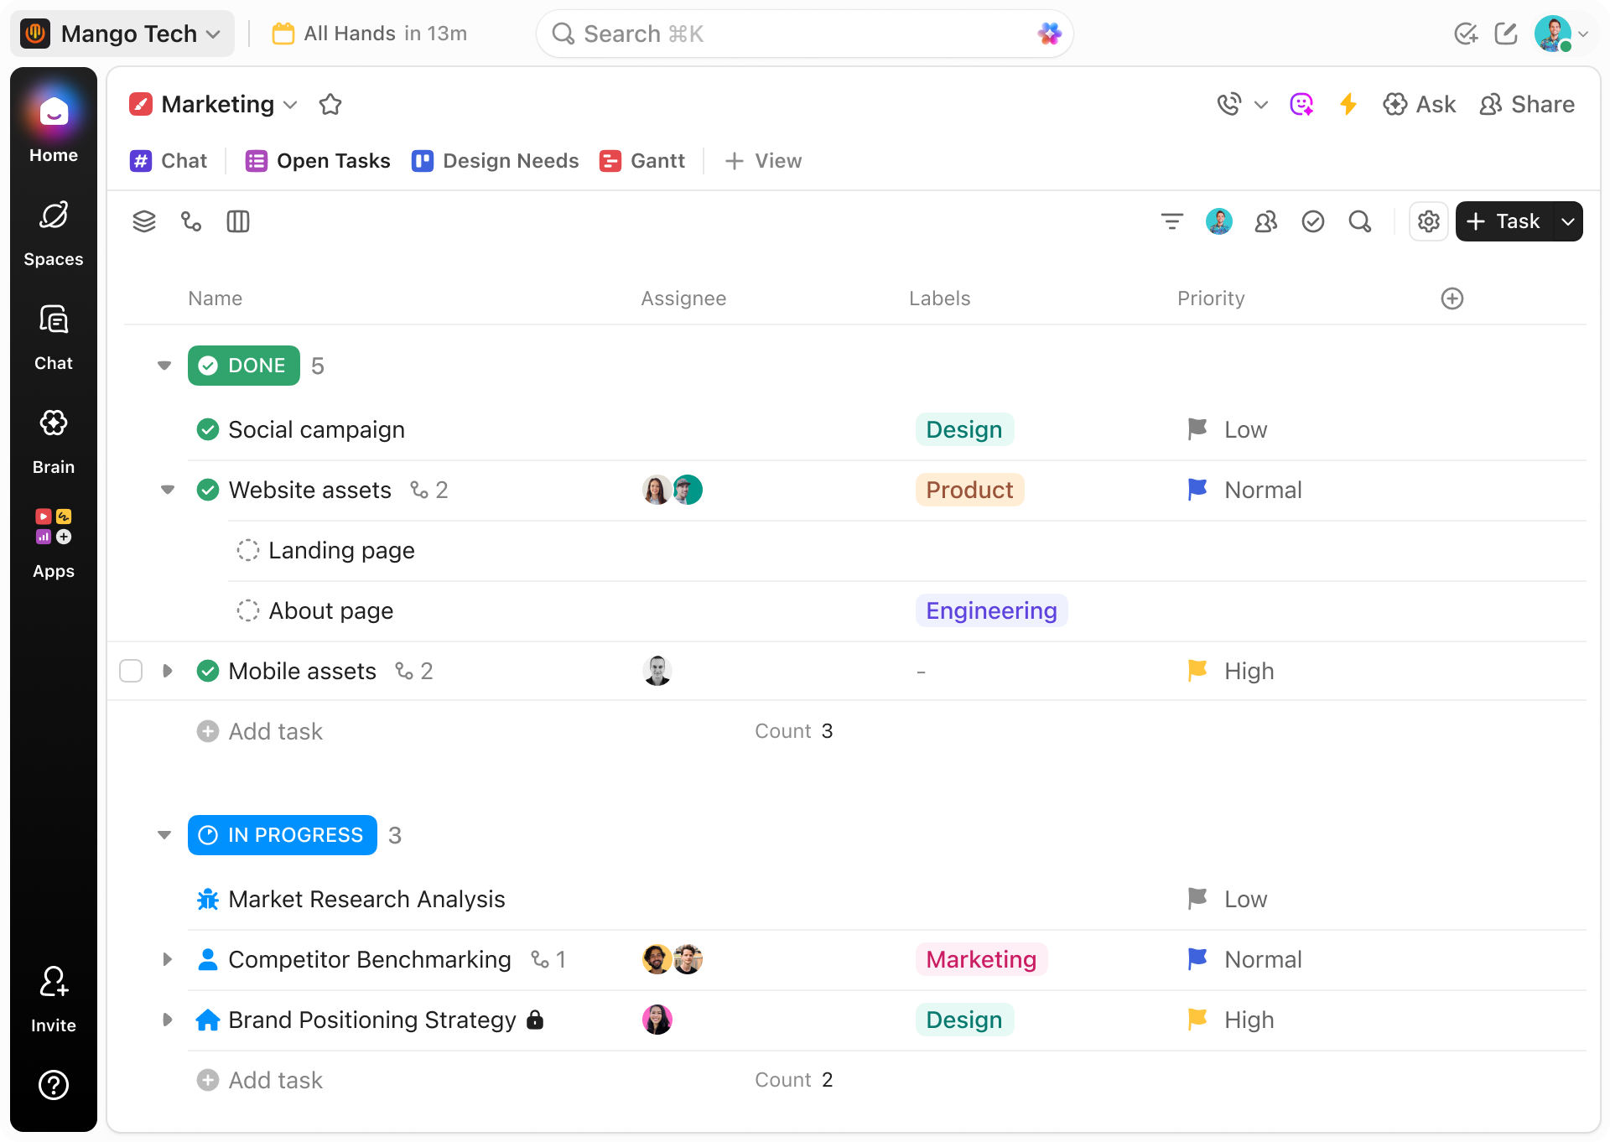Add a column with plus icon
Screen dimensions: 1610x1142
pyautogui.click(x=1452, y=298)
